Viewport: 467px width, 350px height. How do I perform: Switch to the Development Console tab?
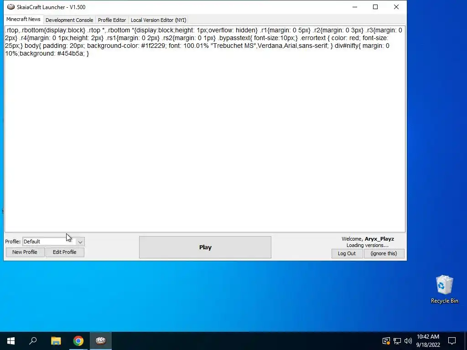pyautogui.click(x=69, y=20)
